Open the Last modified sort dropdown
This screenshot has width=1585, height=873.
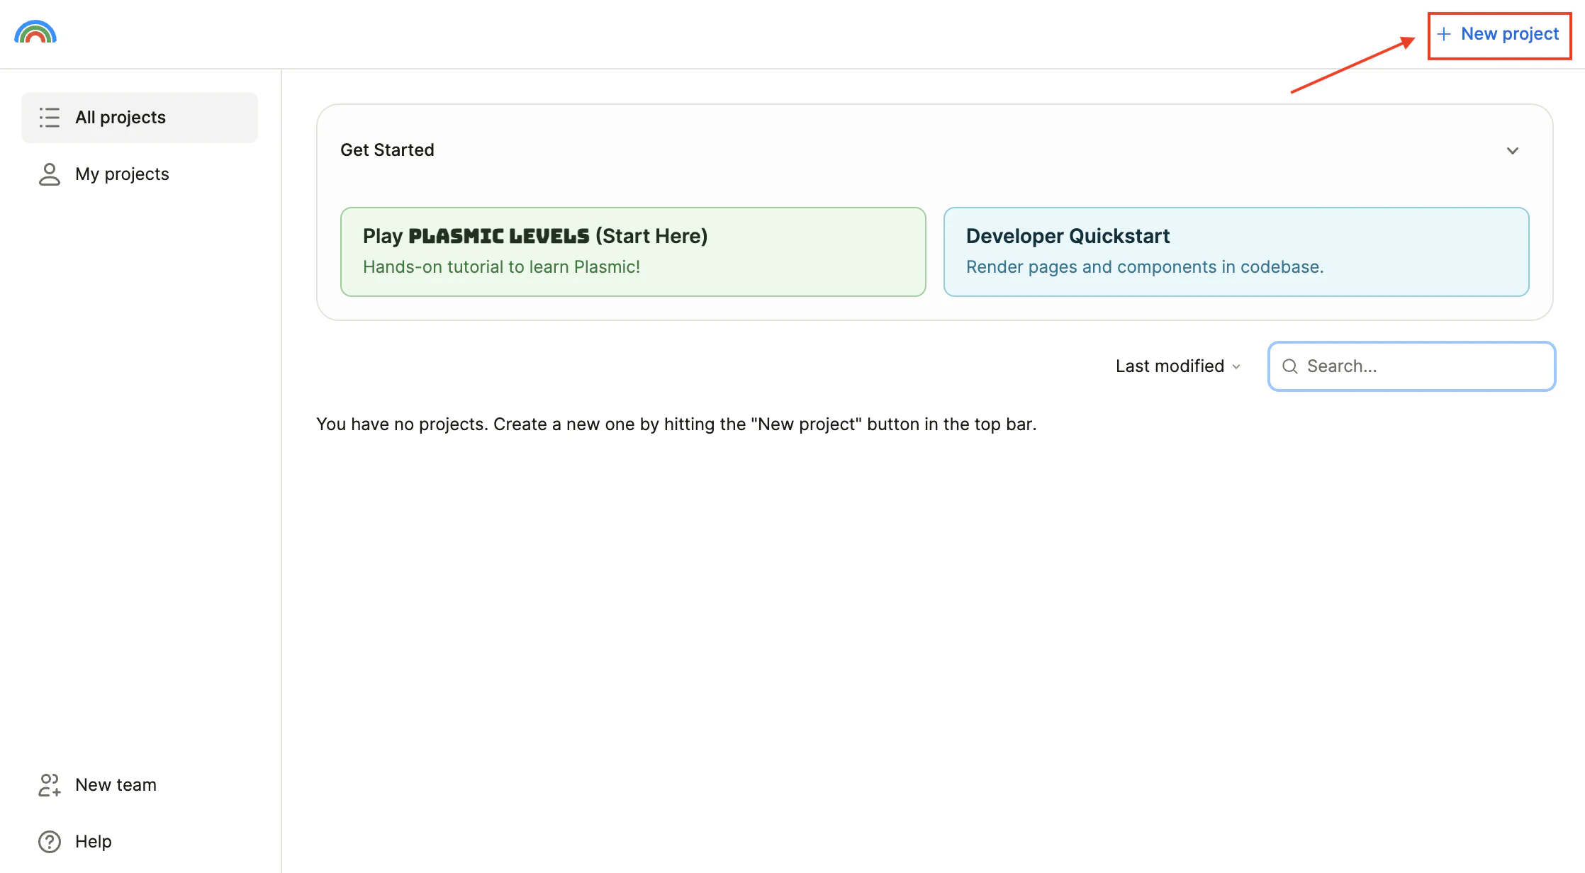click(x=1178, y=366)
